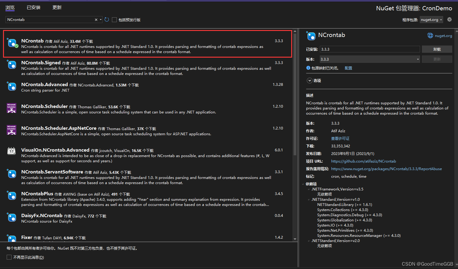
Task: Click the NCrontab.ServantSoftware package icon
Action: click(12, 174)
